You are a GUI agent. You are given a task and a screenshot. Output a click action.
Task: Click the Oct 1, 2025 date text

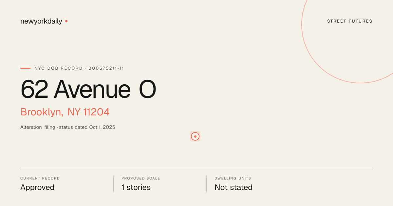point(102,127)
